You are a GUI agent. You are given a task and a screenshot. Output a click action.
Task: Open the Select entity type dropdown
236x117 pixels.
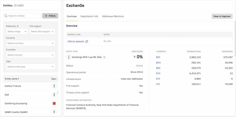tap(31, 67)
